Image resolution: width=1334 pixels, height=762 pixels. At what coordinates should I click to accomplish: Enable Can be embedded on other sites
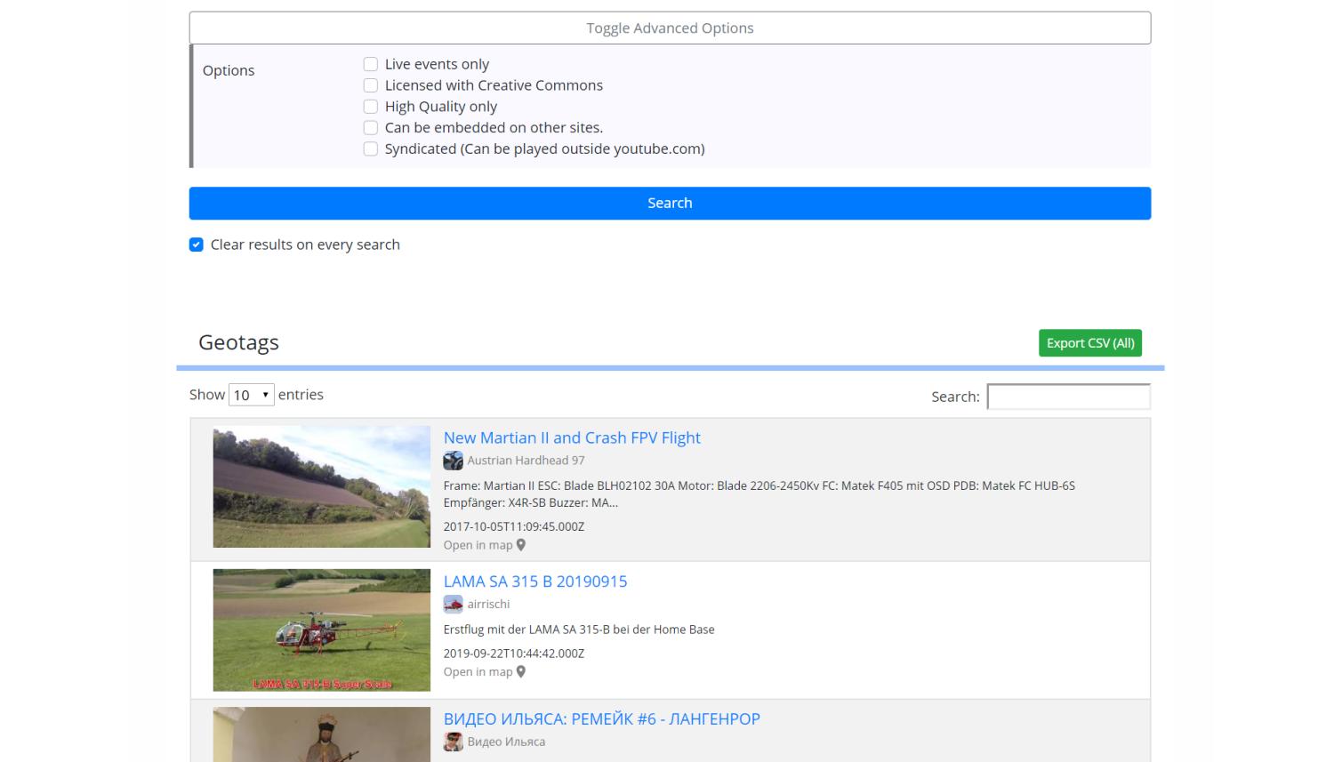point(371,128)
